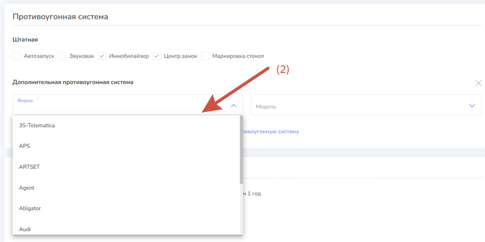Choose APS in the dropdown list

pyautogui.click(x=24, y=146)
